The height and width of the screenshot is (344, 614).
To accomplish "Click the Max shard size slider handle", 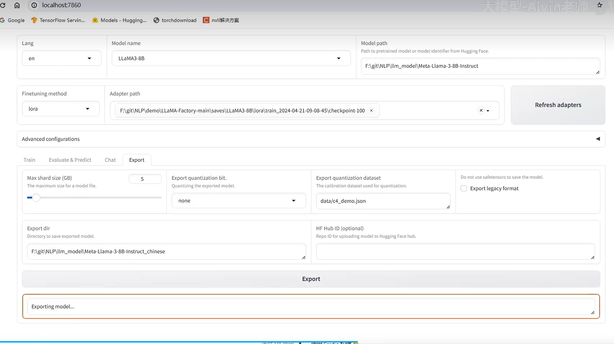I will point(36,197).
